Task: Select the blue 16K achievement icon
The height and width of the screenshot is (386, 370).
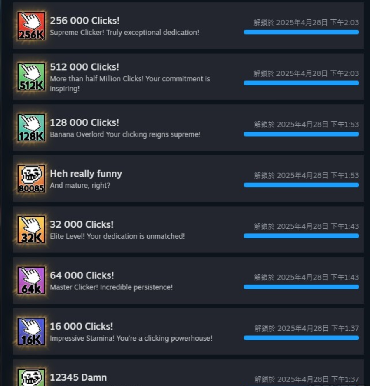Action: [x=31, y=331]
